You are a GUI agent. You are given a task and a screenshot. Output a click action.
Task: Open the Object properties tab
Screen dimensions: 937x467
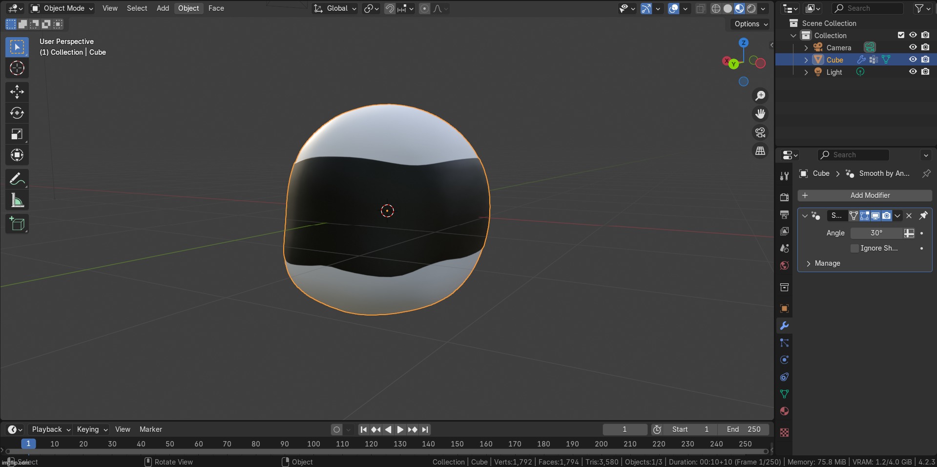tap(784, 308)
